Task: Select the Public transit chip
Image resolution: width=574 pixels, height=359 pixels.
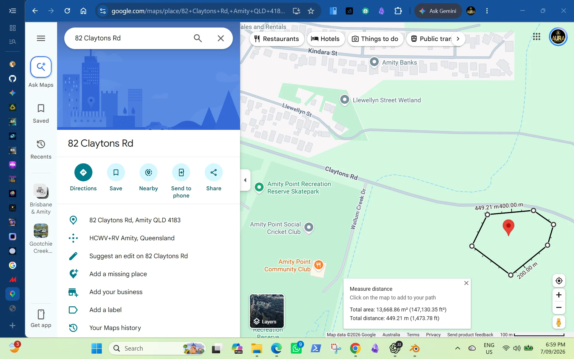Action: pyautogui.click(x=430, y=39)
